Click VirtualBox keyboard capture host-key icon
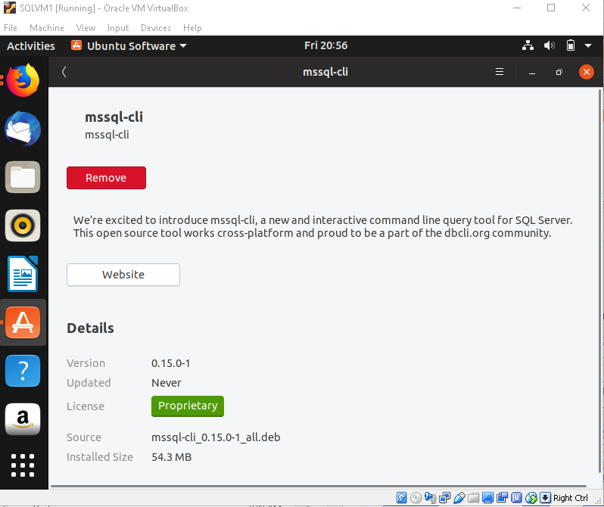Viewport: 604px width, 507px height. (x=545, y=498)
